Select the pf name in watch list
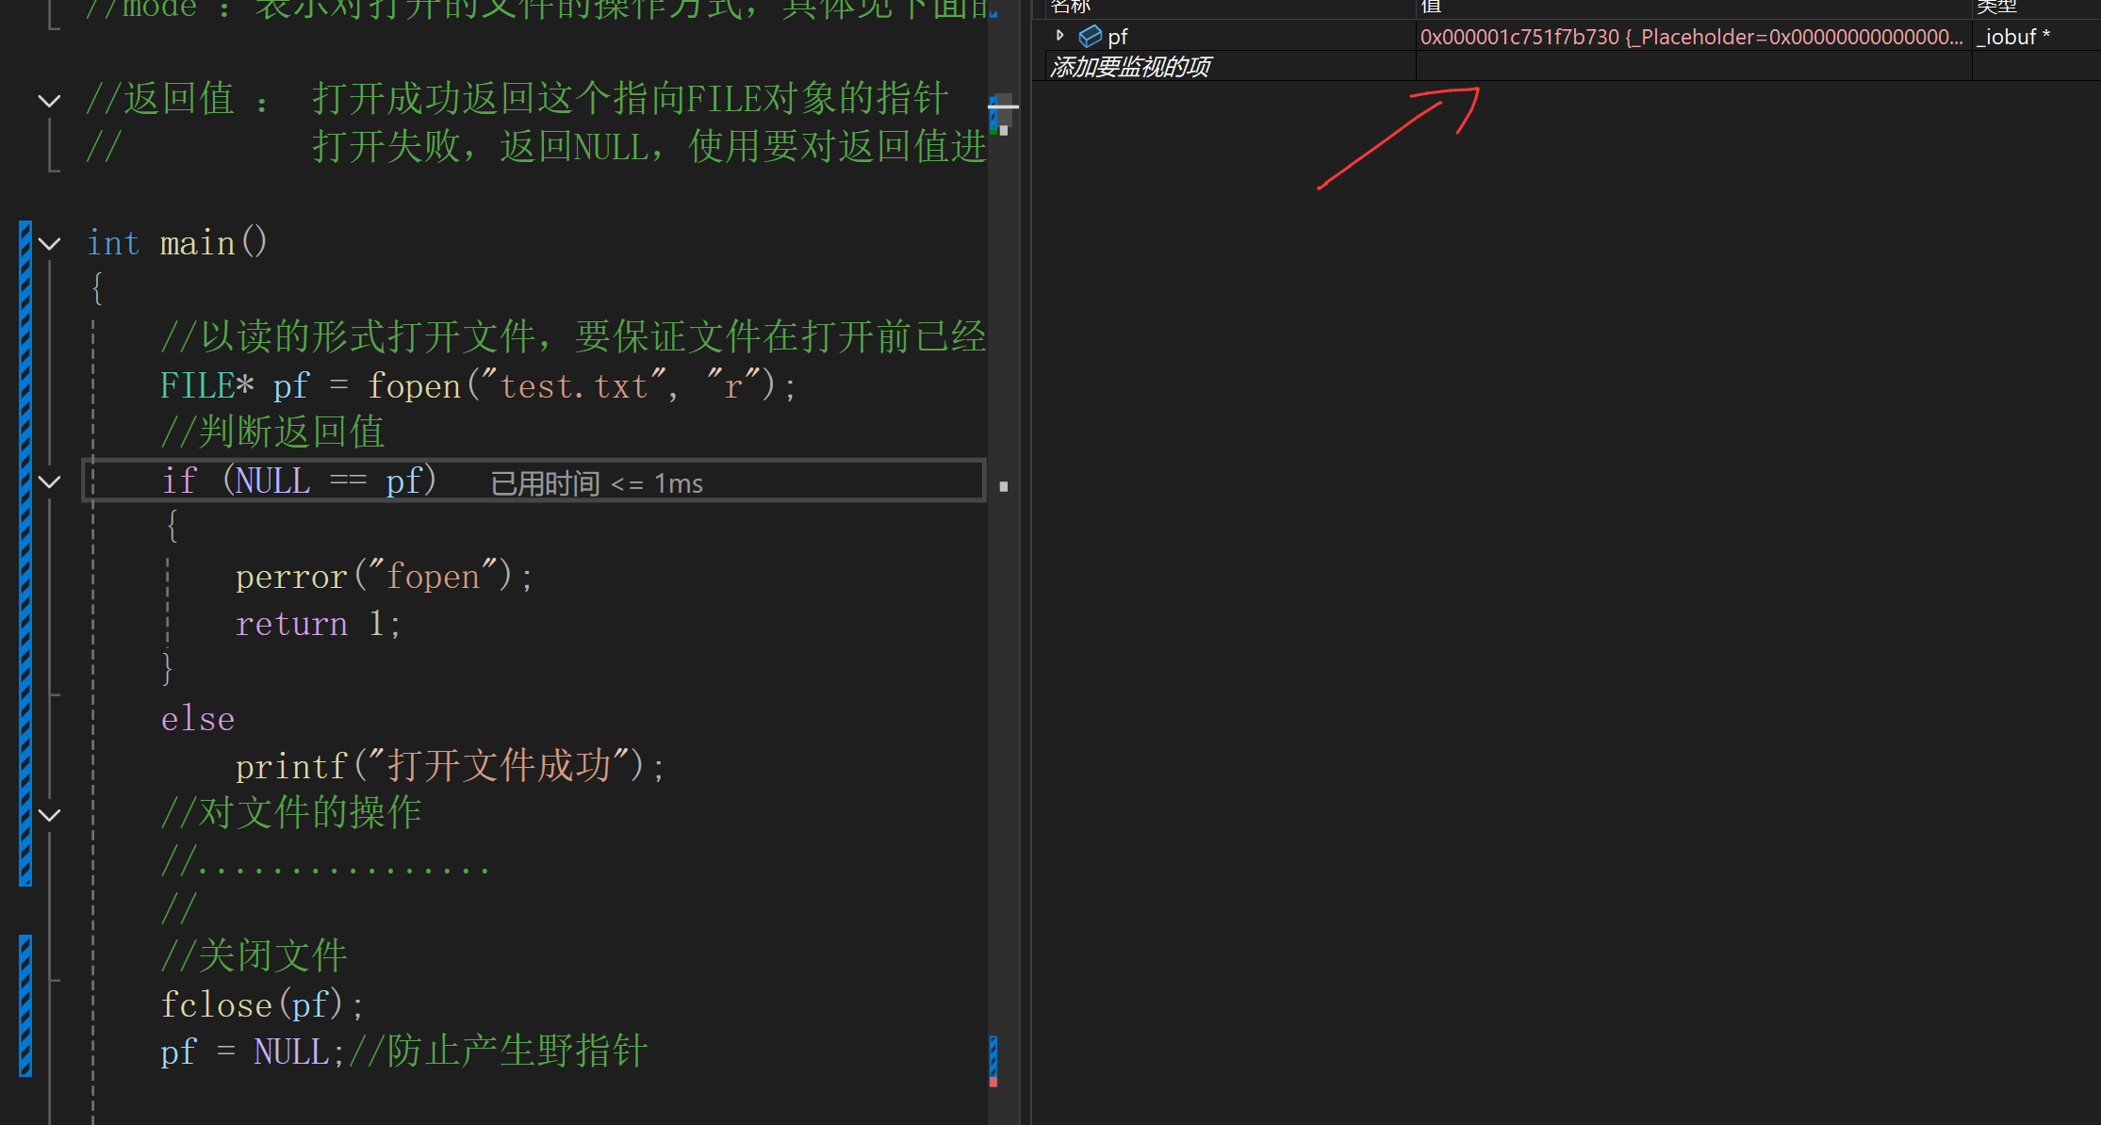 tap(1118, 37)
